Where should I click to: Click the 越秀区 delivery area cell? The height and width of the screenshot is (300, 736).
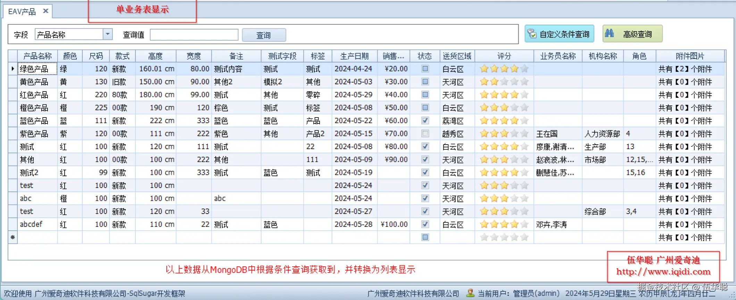pos(457,134)
